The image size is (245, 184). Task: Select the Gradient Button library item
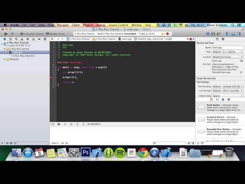(x=220, y=120)
